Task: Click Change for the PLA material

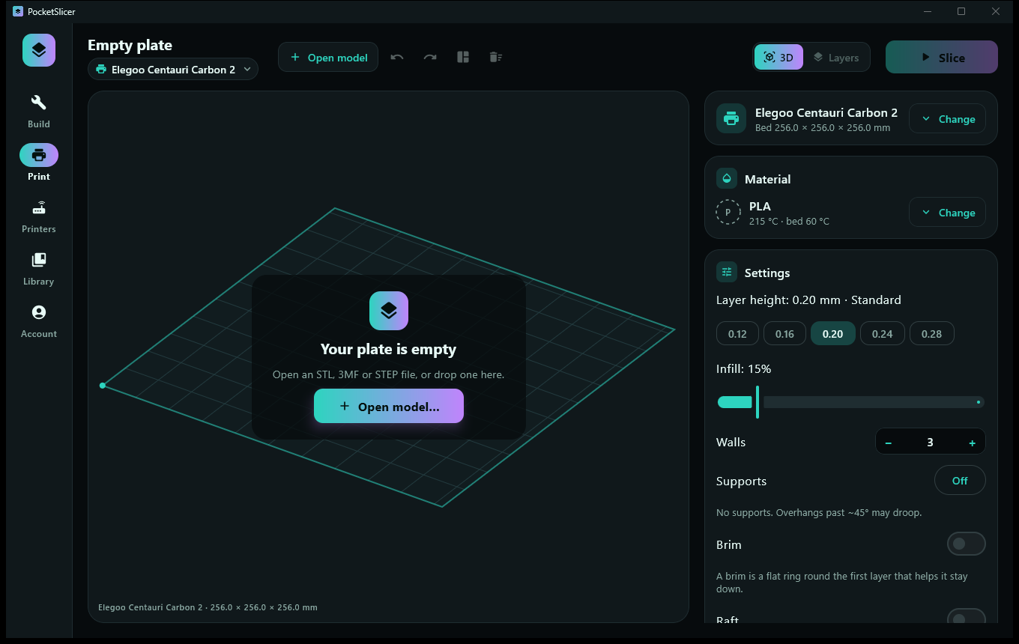Action: 947,212
